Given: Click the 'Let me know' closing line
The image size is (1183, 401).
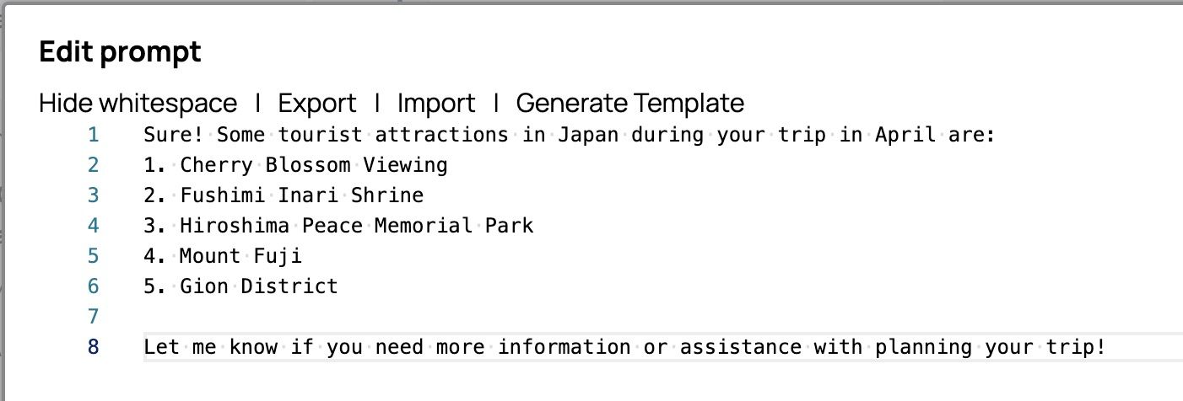Looking at the screenshot, I should [624, 347].
